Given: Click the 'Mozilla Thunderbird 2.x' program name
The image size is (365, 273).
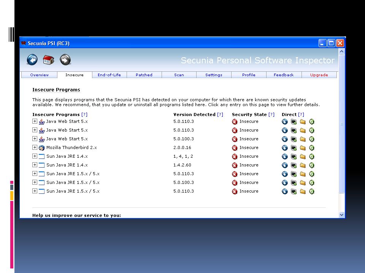Looking at the screenshot, I should point(71,147).
